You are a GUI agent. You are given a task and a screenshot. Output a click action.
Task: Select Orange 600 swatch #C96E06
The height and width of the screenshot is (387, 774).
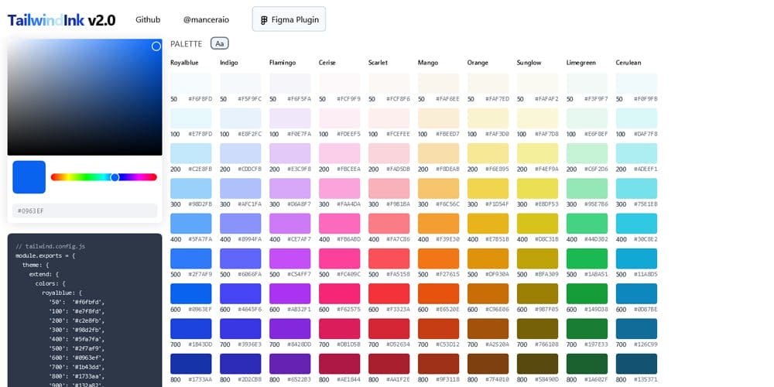488,293
